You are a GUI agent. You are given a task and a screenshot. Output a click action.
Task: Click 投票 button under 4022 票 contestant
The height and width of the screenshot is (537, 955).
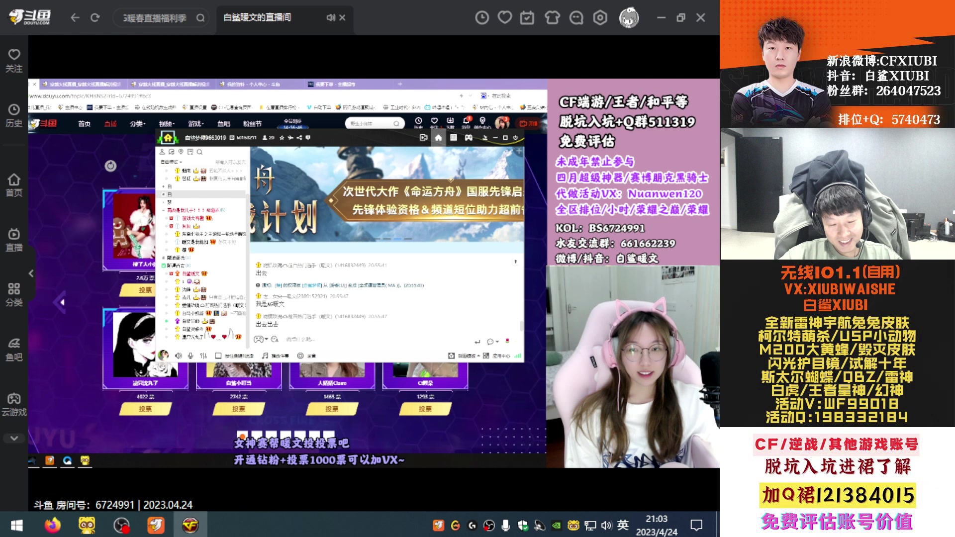146,409
